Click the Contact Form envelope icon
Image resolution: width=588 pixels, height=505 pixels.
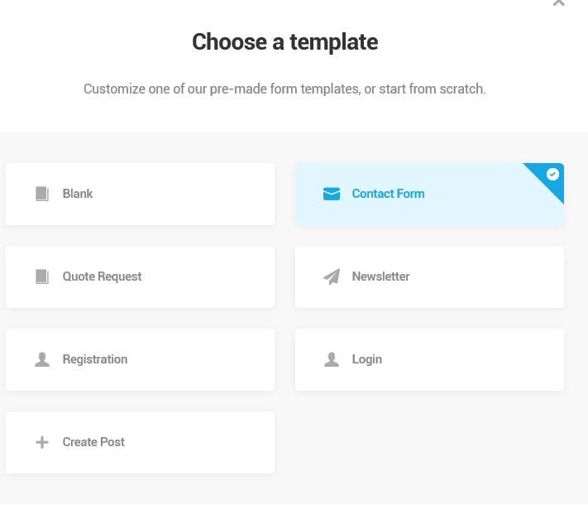332,194
